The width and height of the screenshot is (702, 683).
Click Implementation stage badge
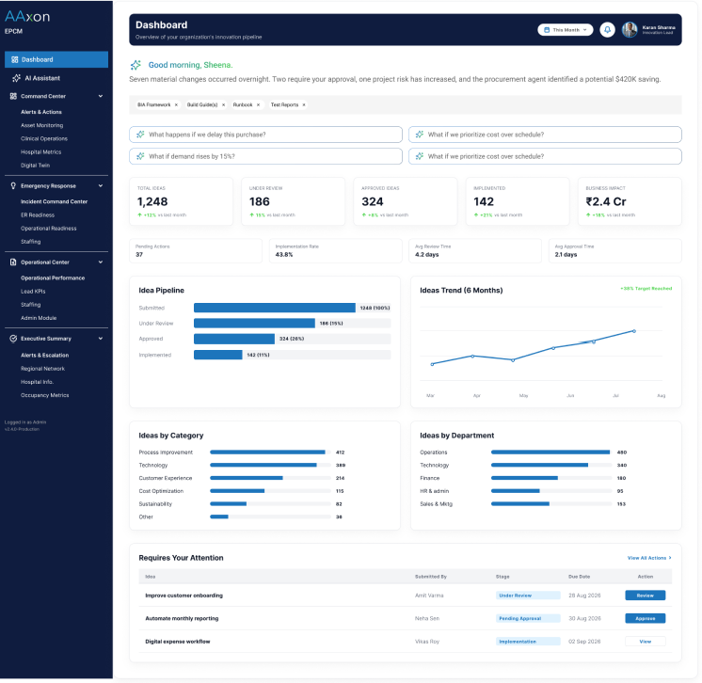coord(528,642)
